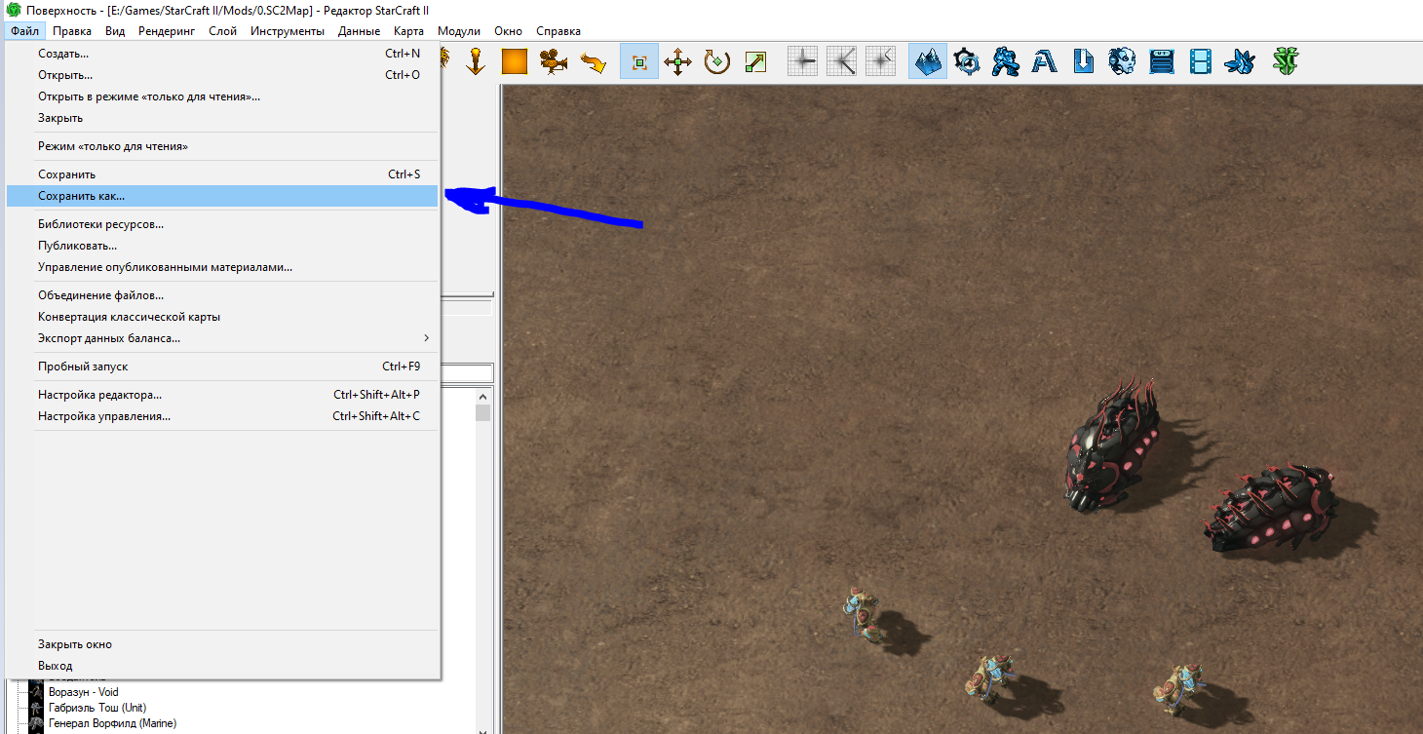The width and height of the screenshot is (1423, 734).
Task: Select Габриэль Тош (Unit) in the list
Action: (97, 708)
